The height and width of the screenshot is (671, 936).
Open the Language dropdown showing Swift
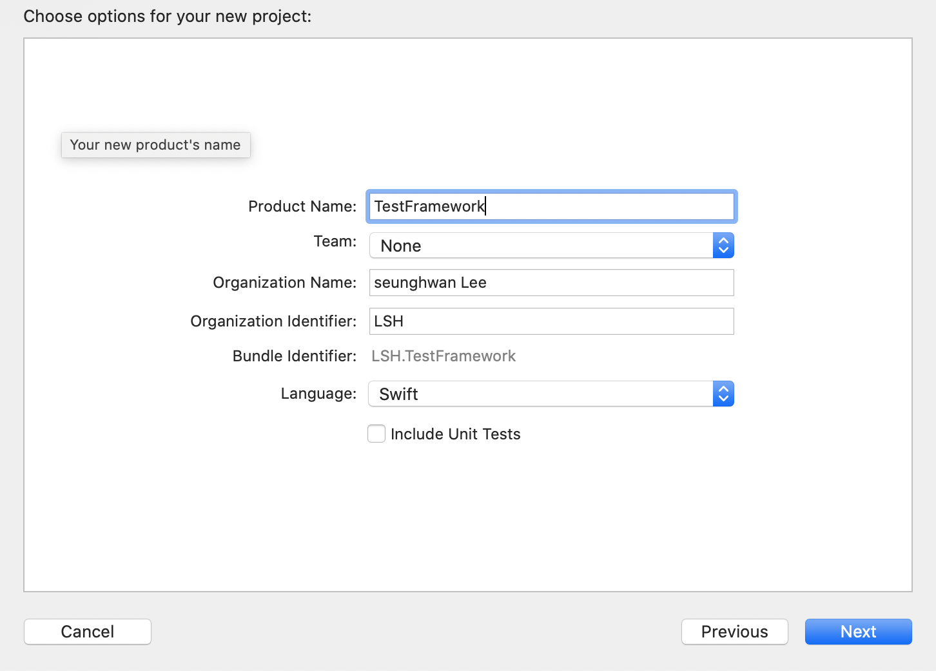click(x=541, y=394)
